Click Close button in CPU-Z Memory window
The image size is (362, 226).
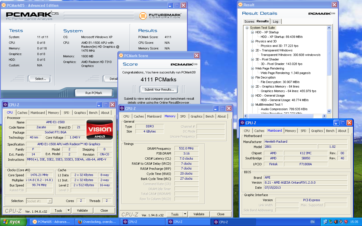tap(221, 214)
